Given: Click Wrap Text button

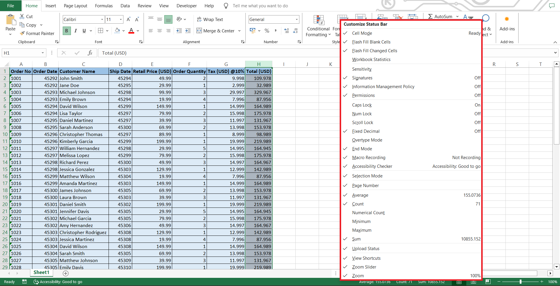Looking at the screenshot, I should [x=210, y=19].
